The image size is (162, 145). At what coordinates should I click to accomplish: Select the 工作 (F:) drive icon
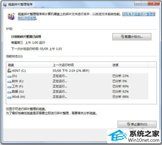click(x=9, y=87)
